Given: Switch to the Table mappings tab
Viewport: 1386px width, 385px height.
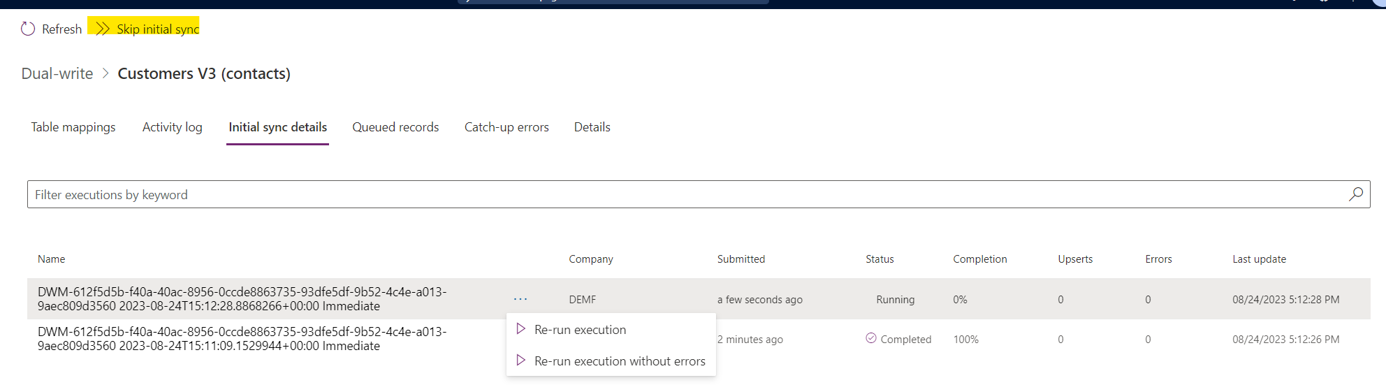Looking at the screenshot, I should coord(73,127).
